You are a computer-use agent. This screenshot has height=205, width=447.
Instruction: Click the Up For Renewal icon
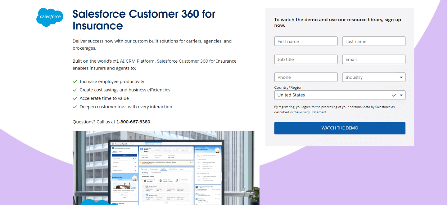click(177, 180)
